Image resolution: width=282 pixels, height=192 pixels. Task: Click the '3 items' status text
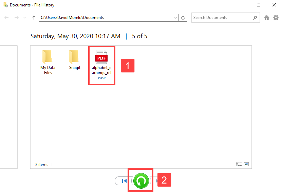pyautogui.click(x=42, y=164)
